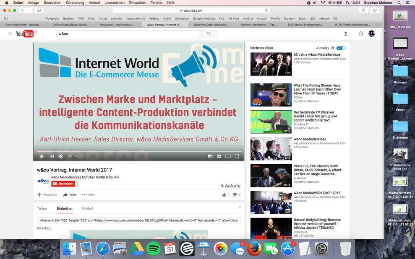This screenshot has width=415, height=259.
Task: Expand the Mehr options menu
Action: [x=89, y=195]
